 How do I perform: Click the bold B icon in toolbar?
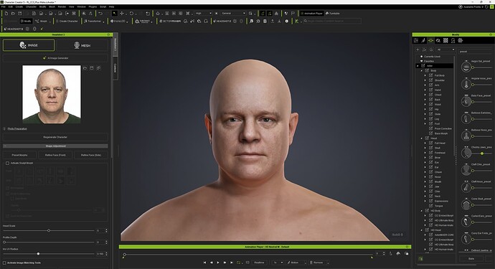click(265, 21)
